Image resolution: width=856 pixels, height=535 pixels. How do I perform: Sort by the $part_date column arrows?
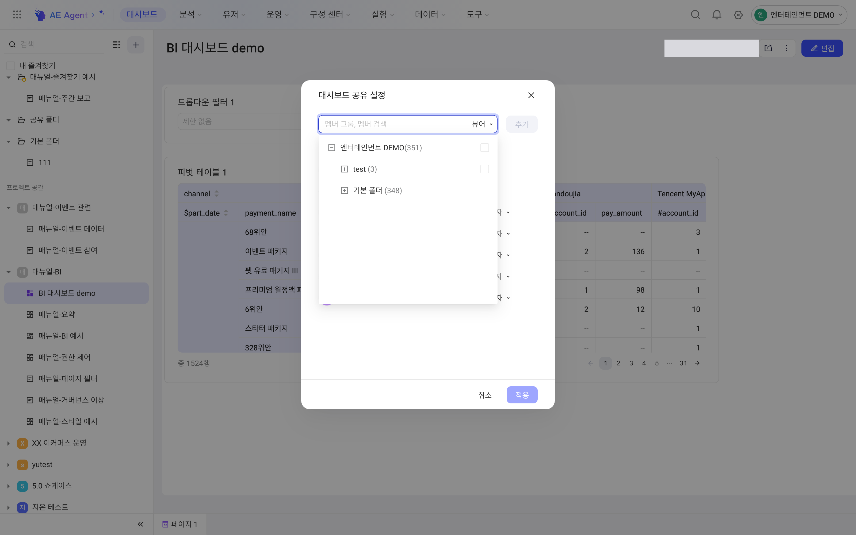[226, 213]
